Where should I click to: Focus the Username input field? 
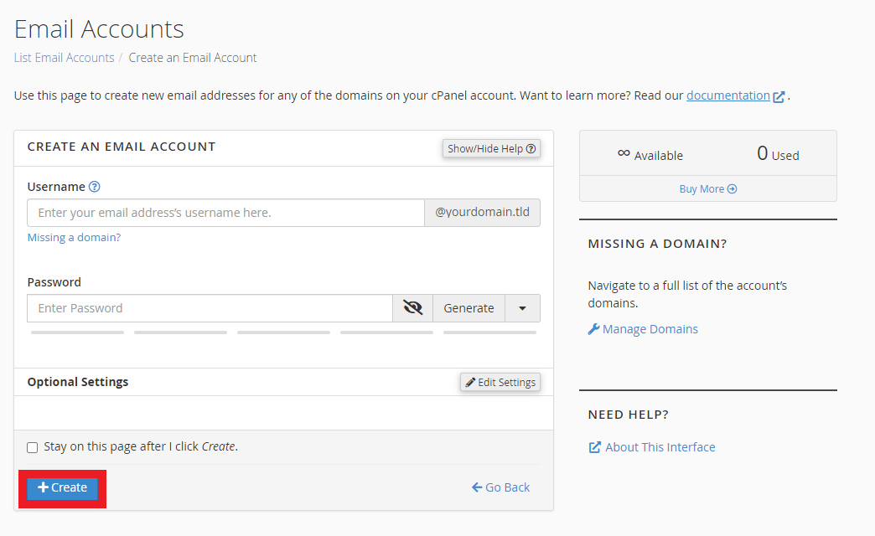226,213
